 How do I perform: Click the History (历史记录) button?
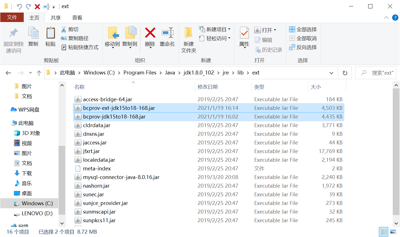[x=268, y=50]
